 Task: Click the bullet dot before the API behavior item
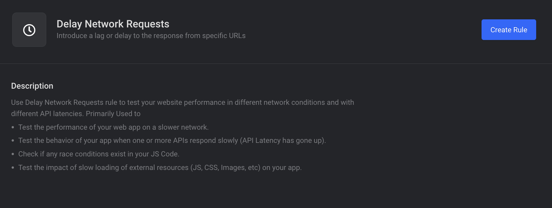pos(13,141)
